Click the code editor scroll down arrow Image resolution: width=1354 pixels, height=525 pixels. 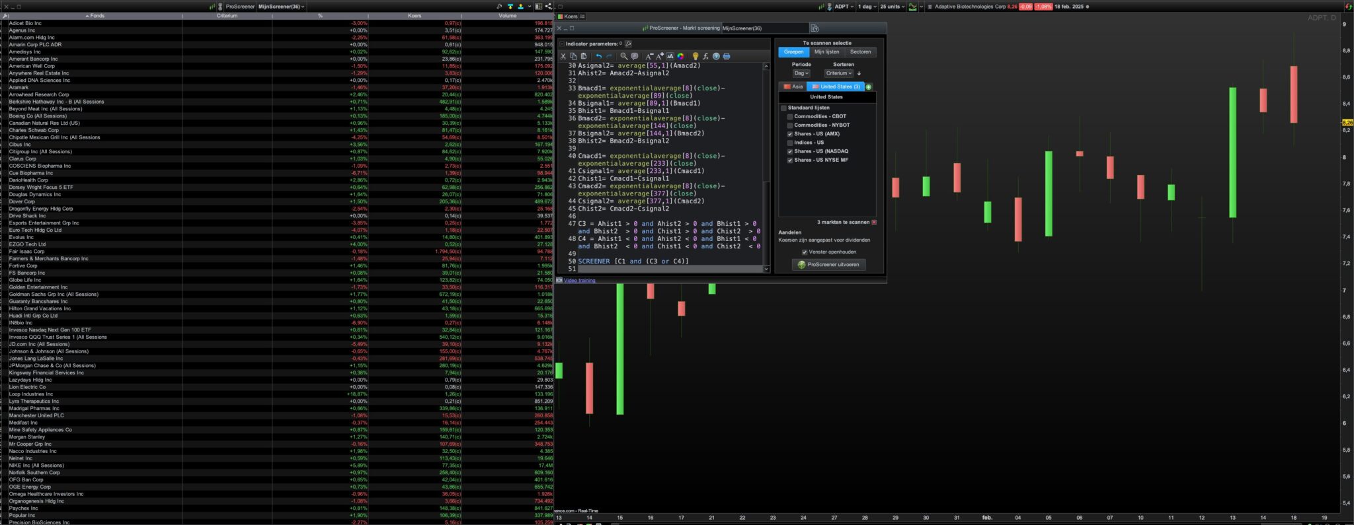766,269
